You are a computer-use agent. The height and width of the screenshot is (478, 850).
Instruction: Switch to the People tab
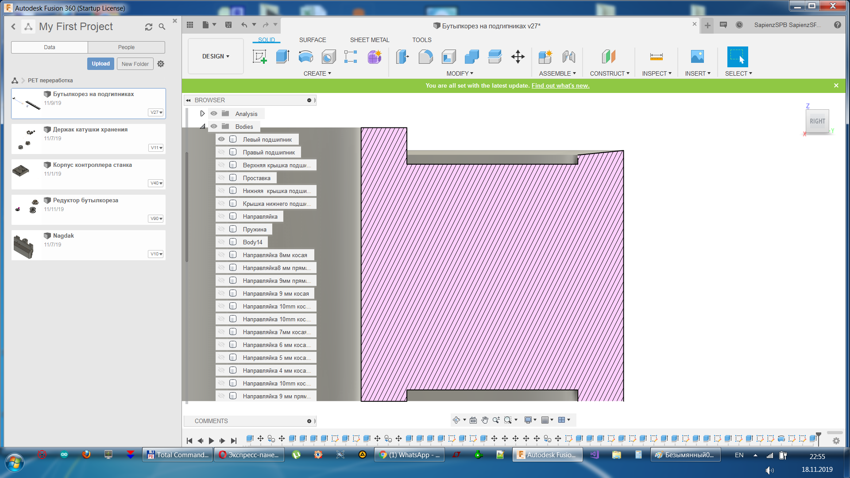126,47
